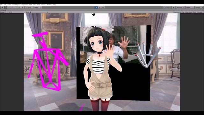Viewport: 204px width, 115px height.
Task: Select the Scale tool in toolbar
Action: 12,7
